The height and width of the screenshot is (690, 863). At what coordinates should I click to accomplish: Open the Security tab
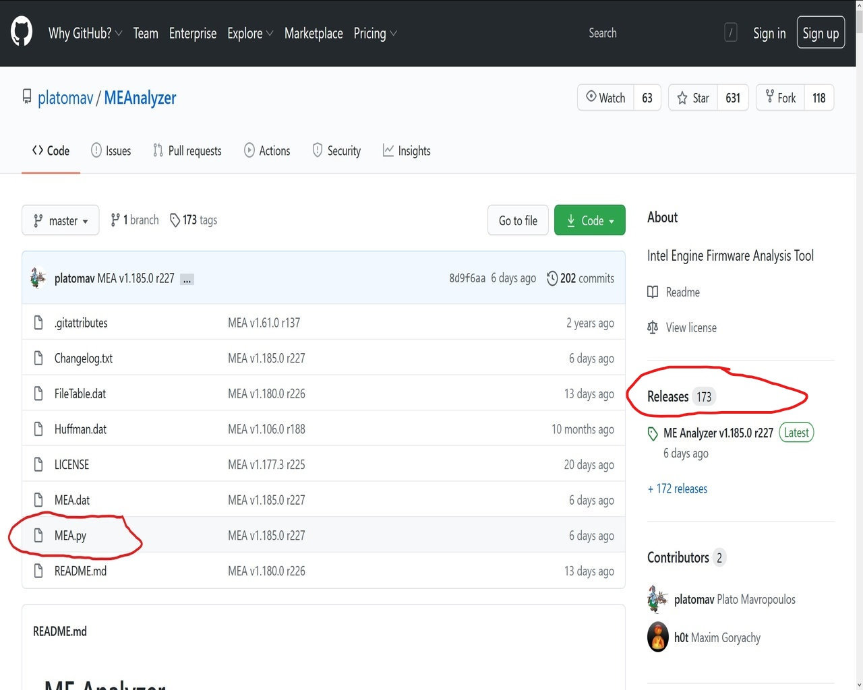tap(336, 151)
